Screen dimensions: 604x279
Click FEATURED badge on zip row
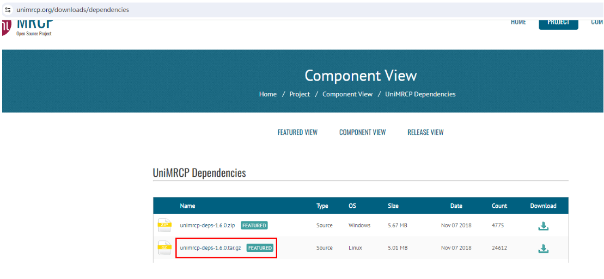coord(254,226)
